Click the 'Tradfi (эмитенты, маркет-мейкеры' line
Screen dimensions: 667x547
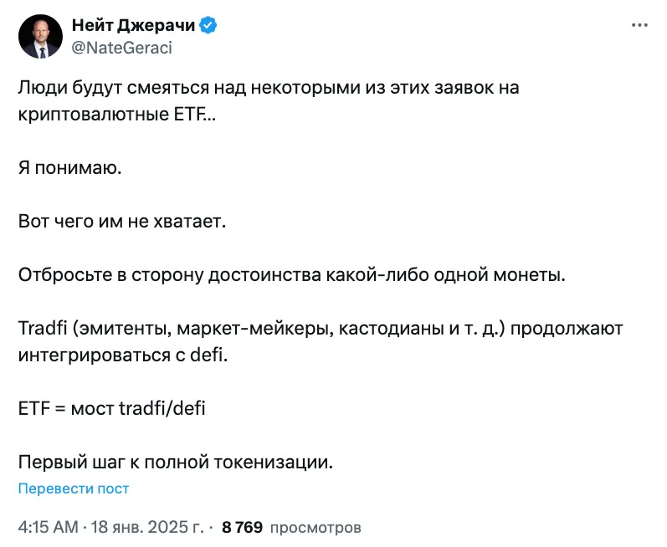[x=321, y=329]
